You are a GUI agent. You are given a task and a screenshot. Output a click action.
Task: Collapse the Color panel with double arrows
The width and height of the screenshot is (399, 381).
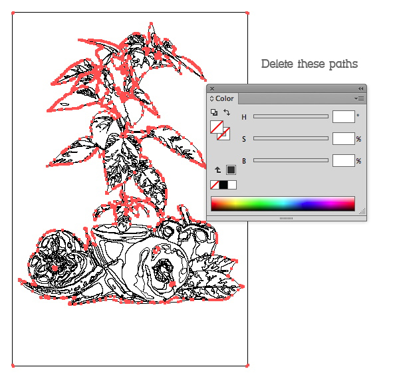(360, 88)
